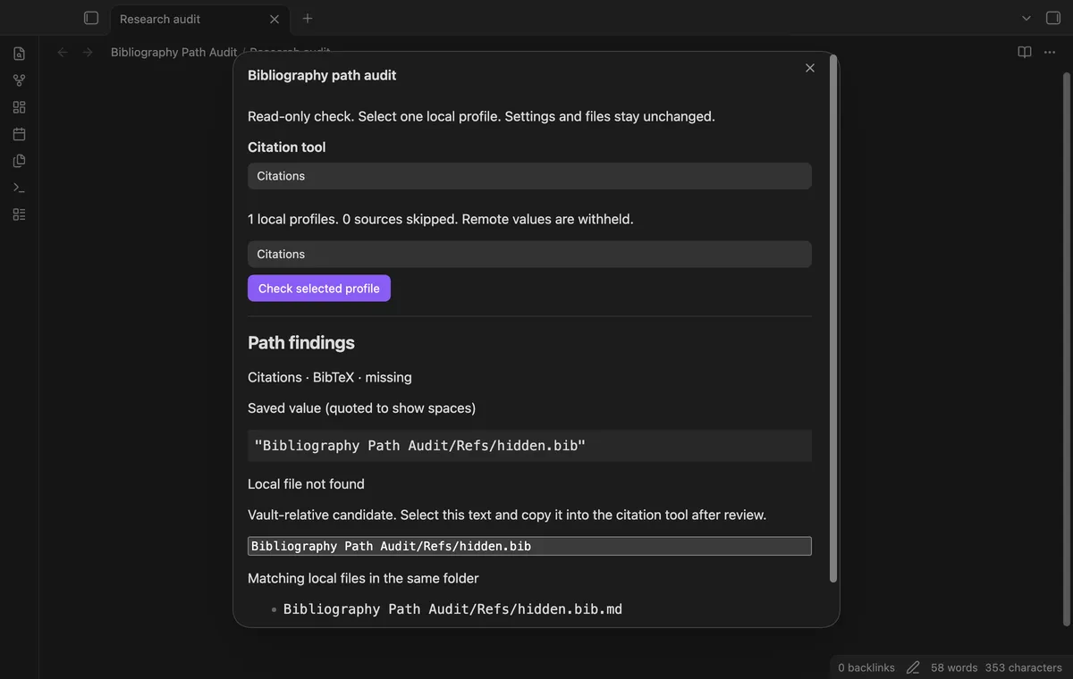Open more options ellipsis menu
Image resolution: width=1073 pixels, height=679 pixels.
1050,53
